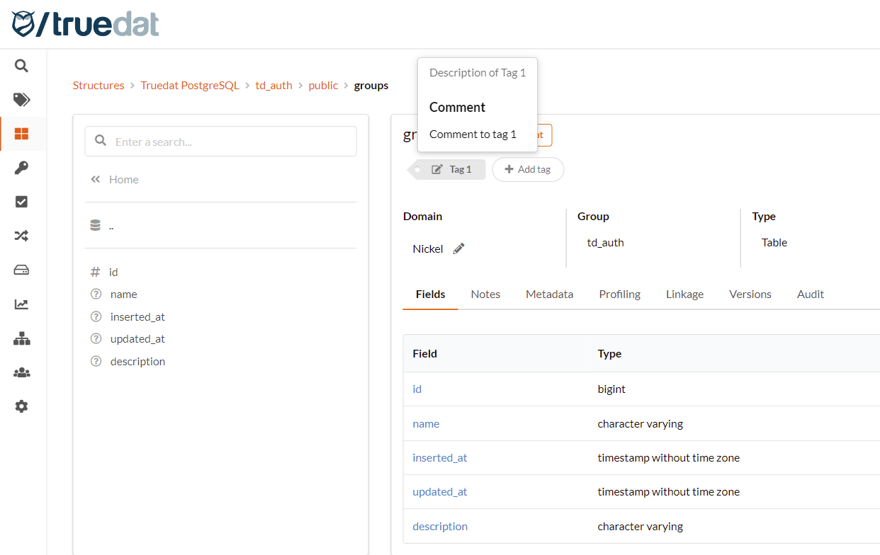The width and height of the screenshot is (880, 555).
Task: Open the dashboards chart icon
Action: (22, 304)
